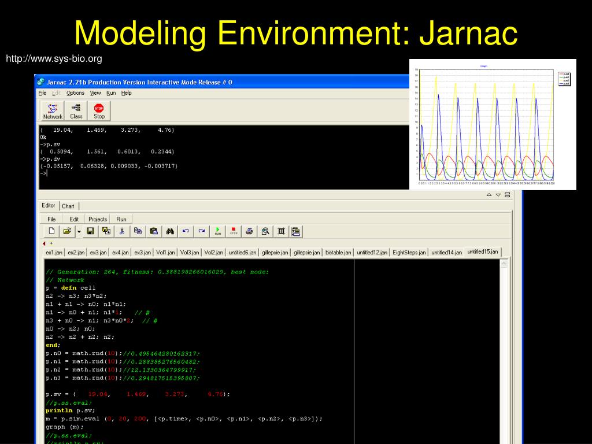
Task: Select the Vol3.jan file tab
Action: click(190, 253)
